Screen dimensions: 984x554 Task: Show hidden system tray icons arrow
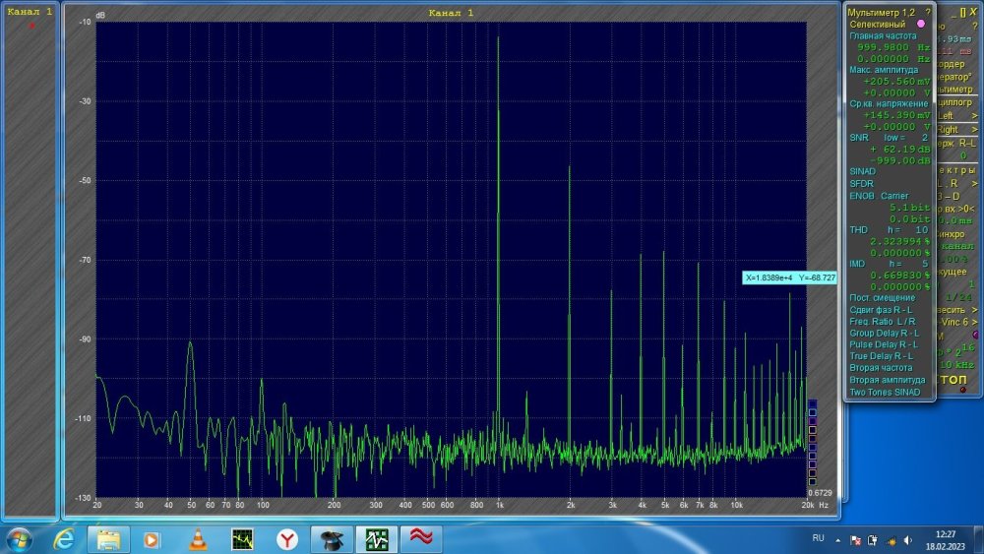click(x=840, y=539)
